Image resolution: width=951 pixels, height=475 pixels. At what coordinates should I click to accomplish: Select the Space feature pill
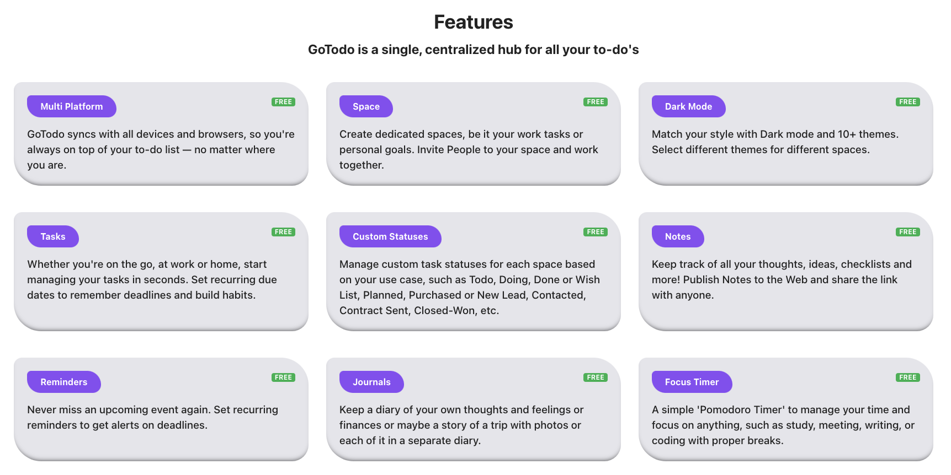pyautogui.click(x=366, y=106)
